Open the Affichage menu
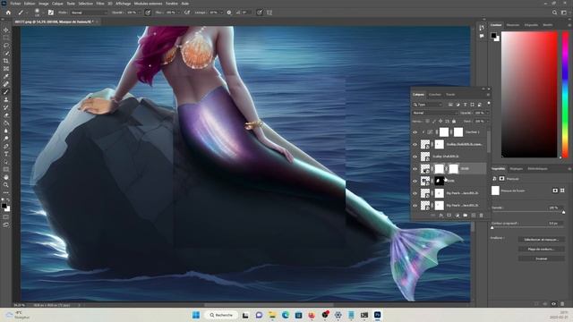573x322 pixels. pyautogui.click(x=124, y=4)
